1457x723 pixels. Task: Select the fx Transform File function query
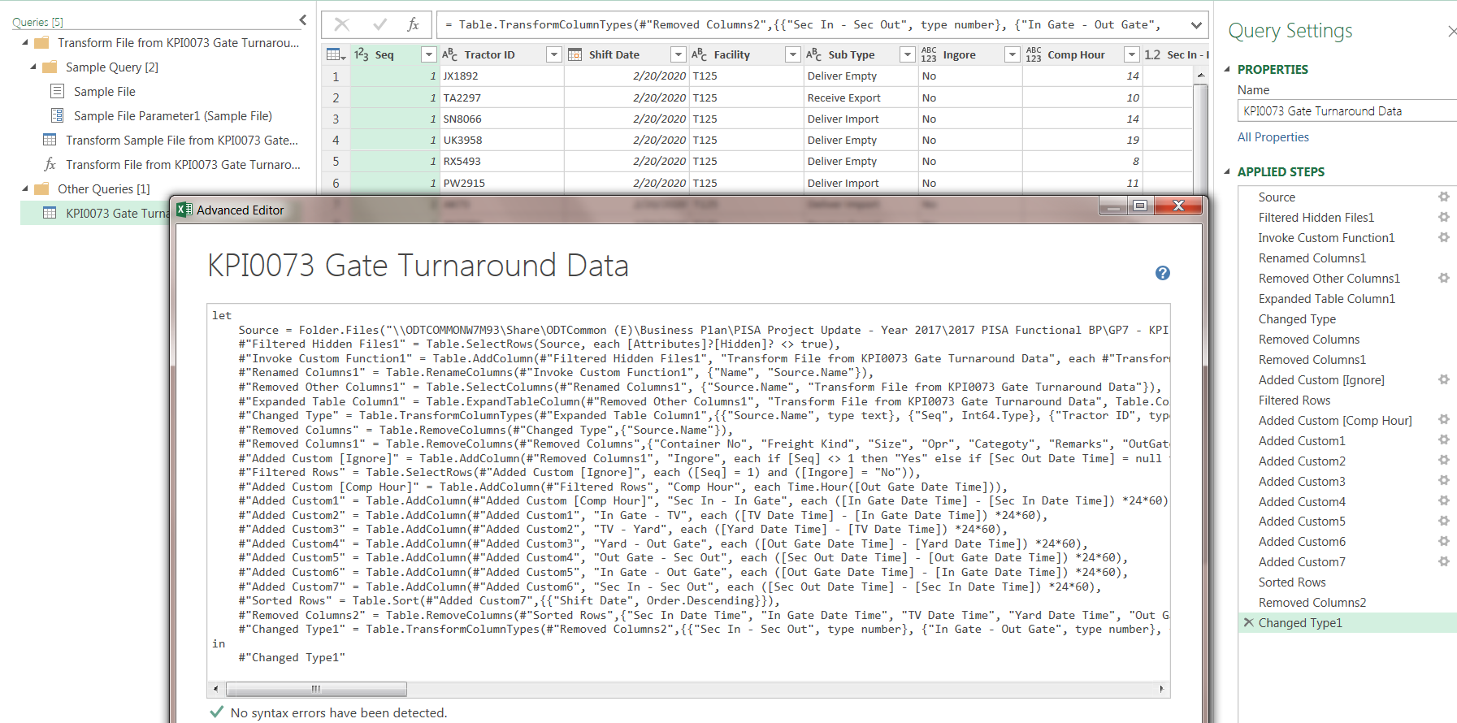[x=183, y=165]
